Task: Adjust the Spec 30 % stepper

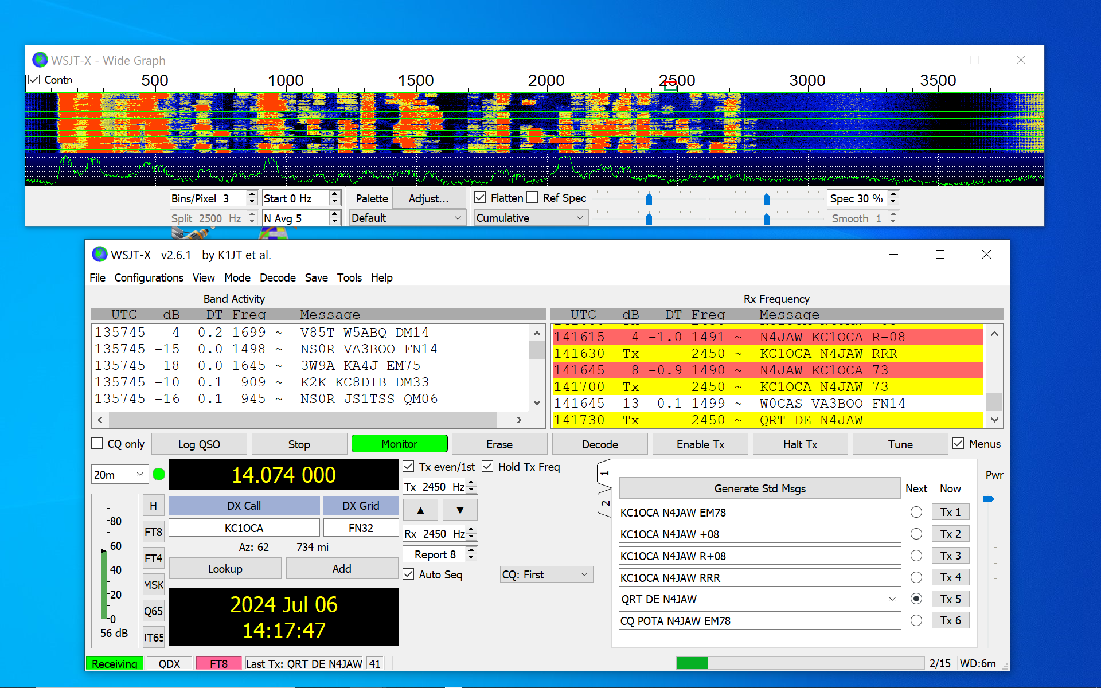Action: coord(893,198)
